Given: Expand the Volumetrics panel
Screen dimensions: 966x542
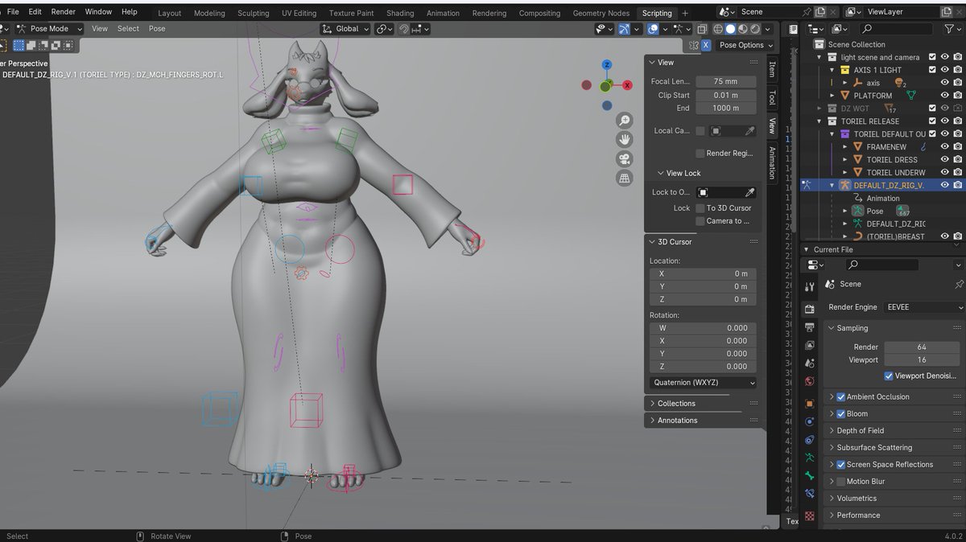Looking at the screenshot, I should click(x=894, y=498).
